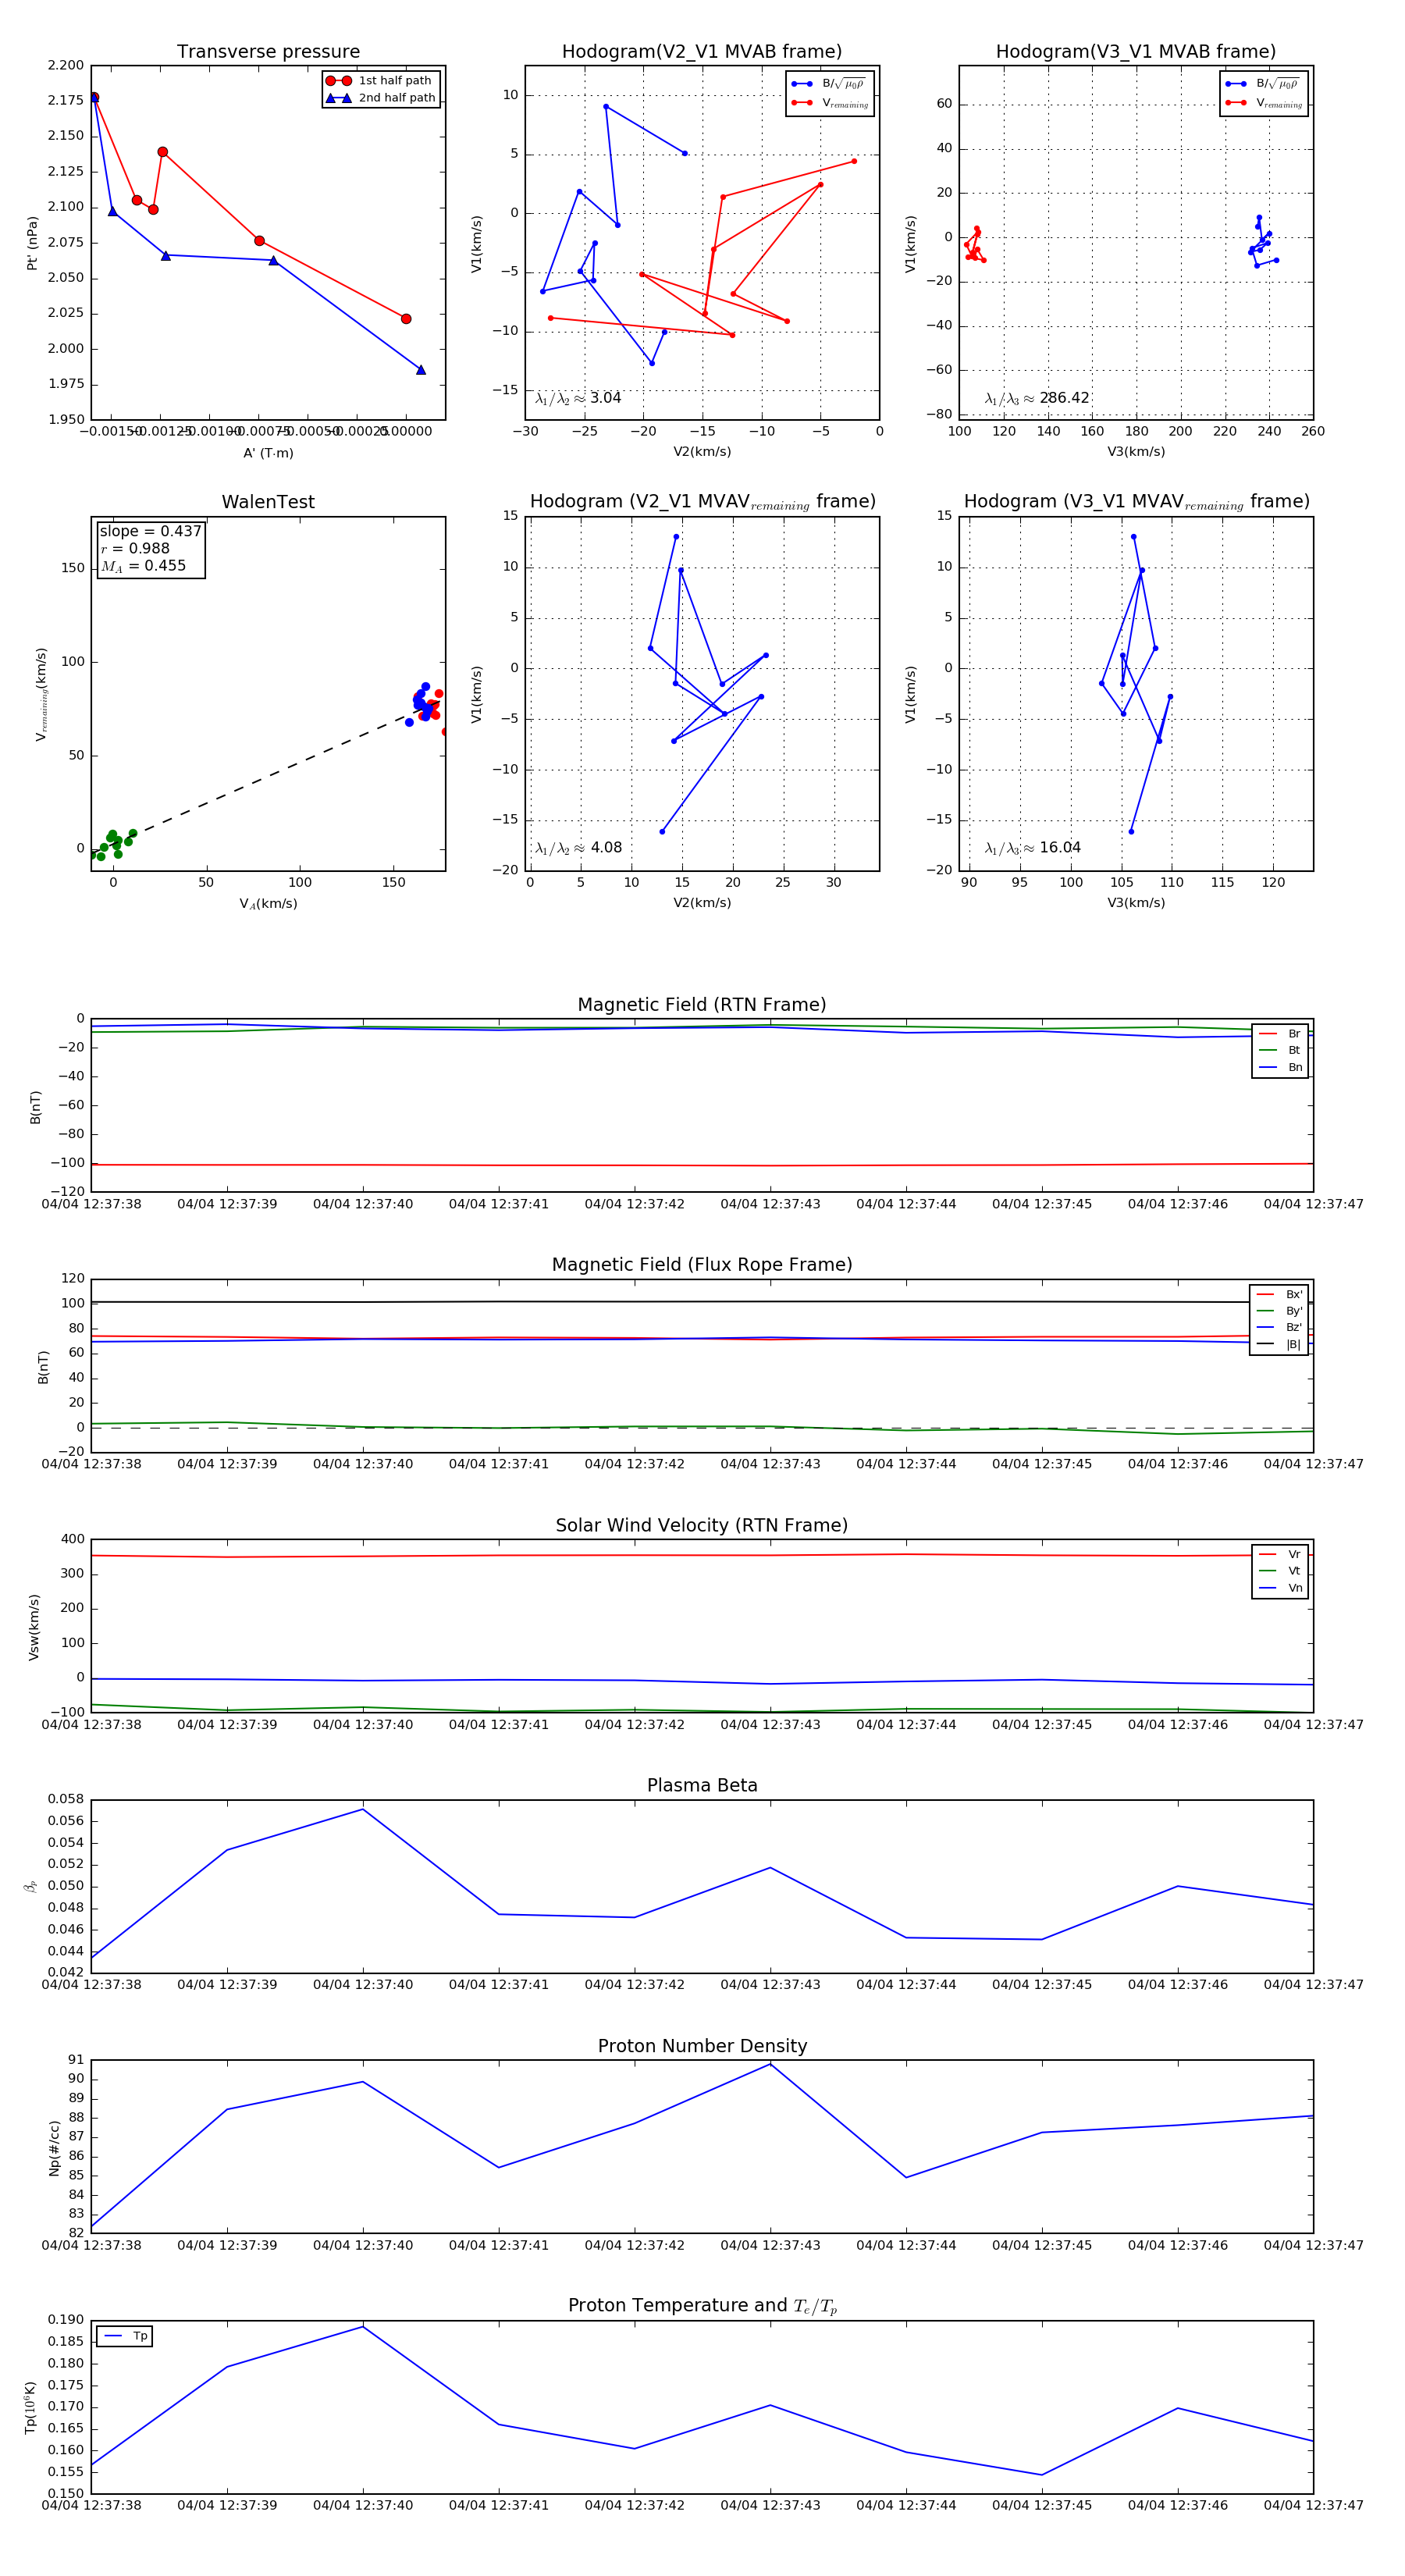The width and height of the screenshot is (1405, 2576).
Task: Click the '400' tick on Solar Wind Velocity
Action: (x=73, y=1539)
